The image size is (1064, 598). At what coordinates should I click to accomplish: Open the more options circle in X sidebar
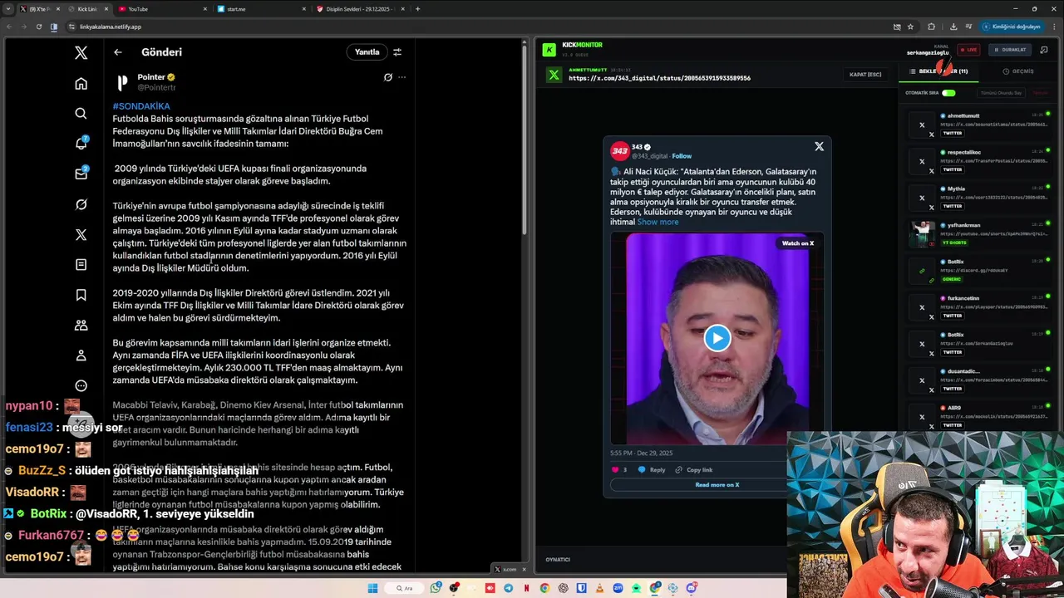tap(81, 385)
